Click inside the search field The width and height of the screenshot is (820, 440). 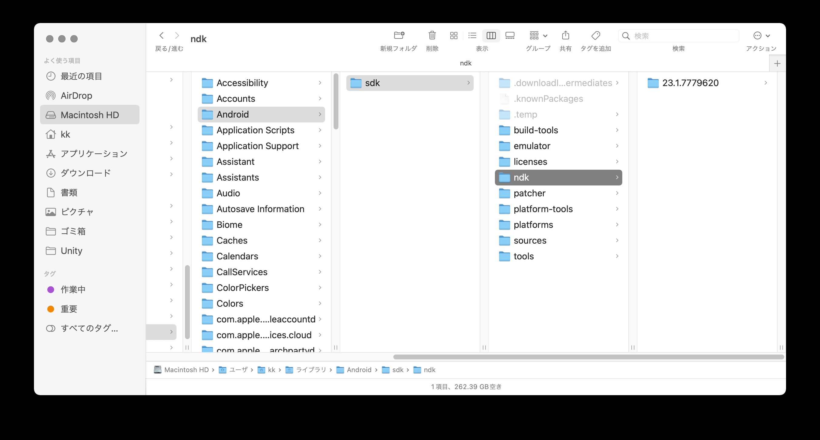coord(678,36)
